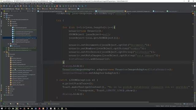Expand the values resource folder

6,91
